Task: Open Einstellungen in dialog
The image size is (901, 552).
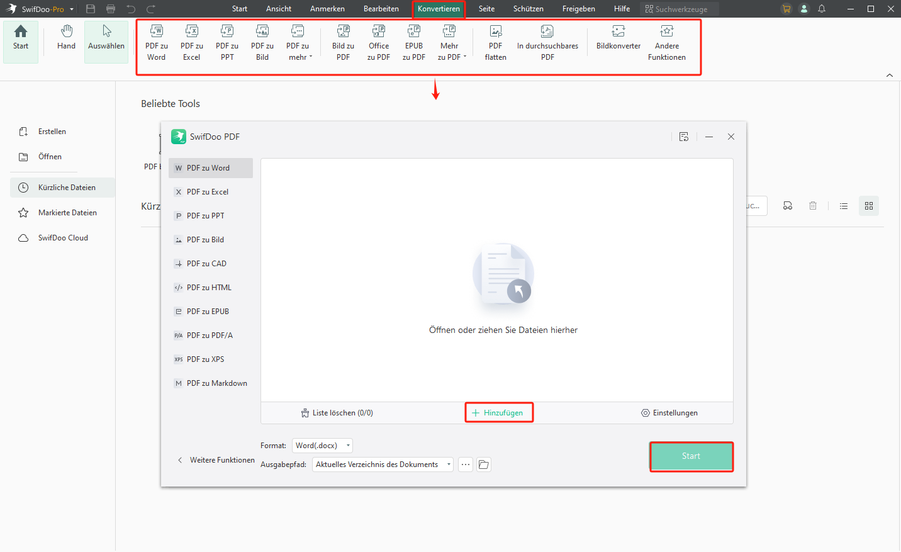Action: 669,413
